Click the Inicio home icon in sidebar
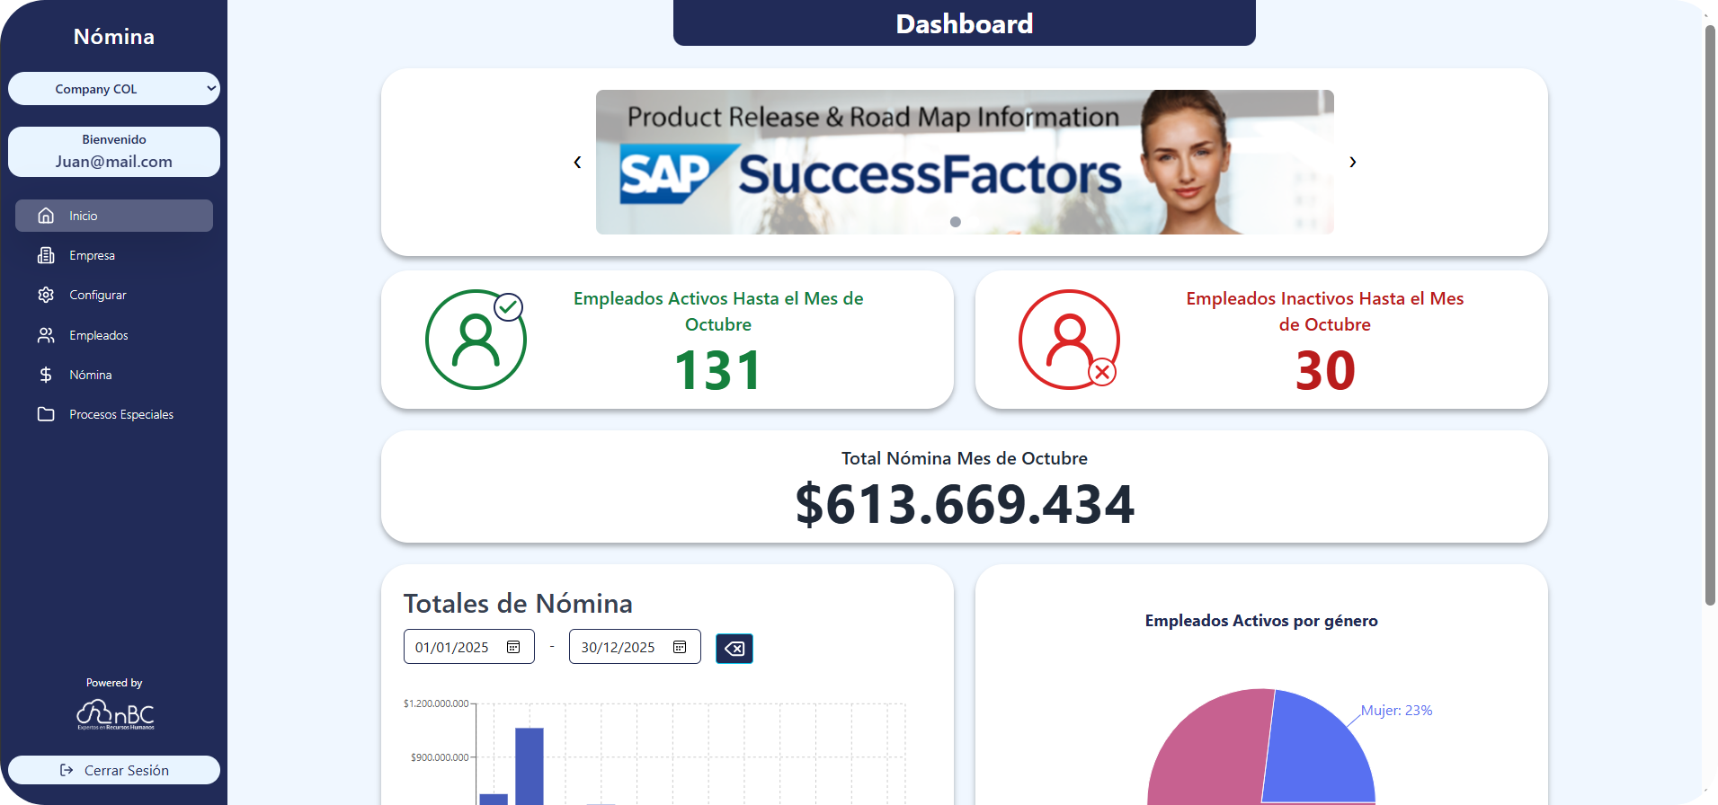The width and height of the screenshot is (1718, 805). (x=46, y=216)
